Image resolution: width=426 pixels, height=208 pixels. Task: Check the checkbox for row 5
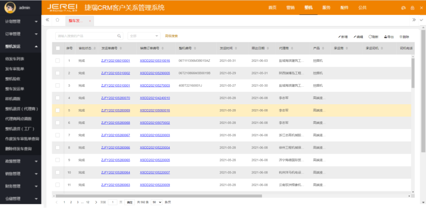pos(58,110)
